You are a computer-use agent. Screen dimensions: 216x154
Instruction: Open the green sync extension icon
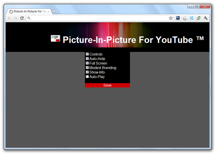[199, 18]
